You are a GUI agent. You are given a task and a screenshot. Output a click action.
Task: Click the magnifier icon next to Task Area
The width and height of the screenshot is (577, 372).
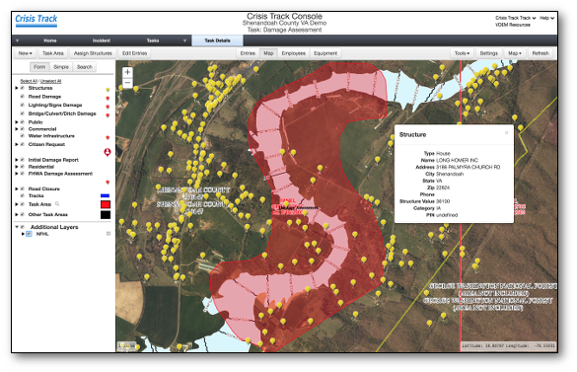[57, 203]
